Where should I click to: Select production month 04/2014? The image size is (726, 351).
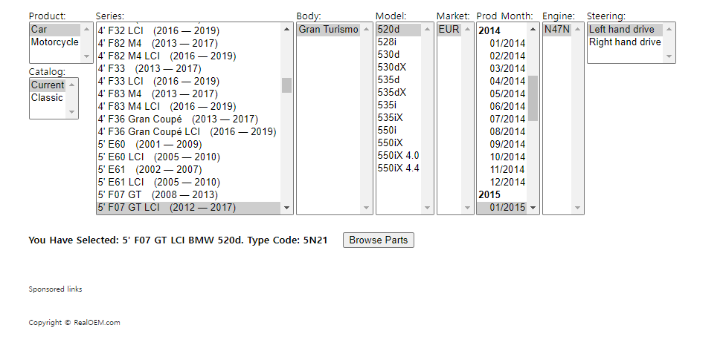502,82
